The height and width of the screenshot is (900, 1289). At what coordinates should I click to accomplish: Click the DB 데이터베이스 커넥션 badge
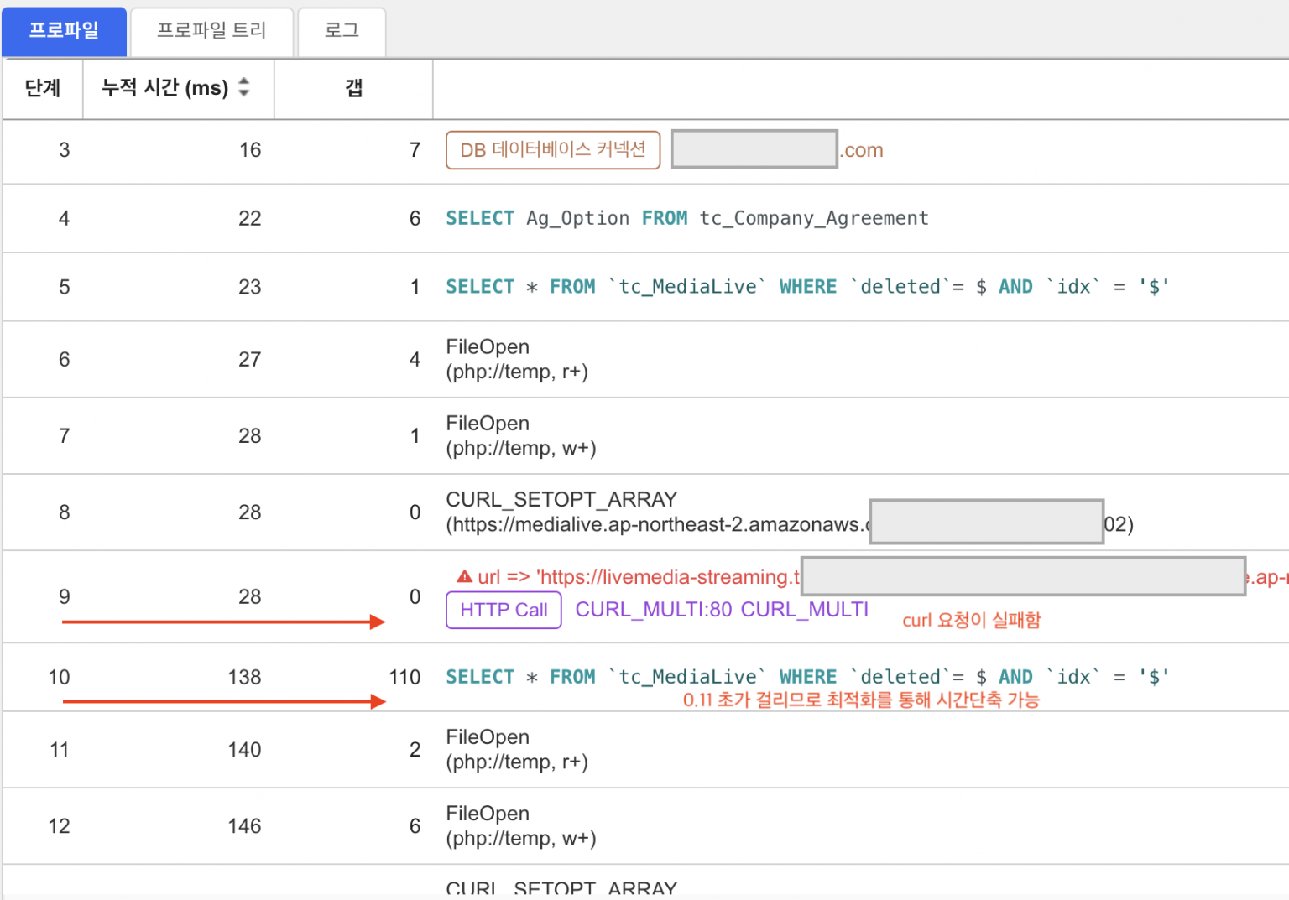point(552,149)
